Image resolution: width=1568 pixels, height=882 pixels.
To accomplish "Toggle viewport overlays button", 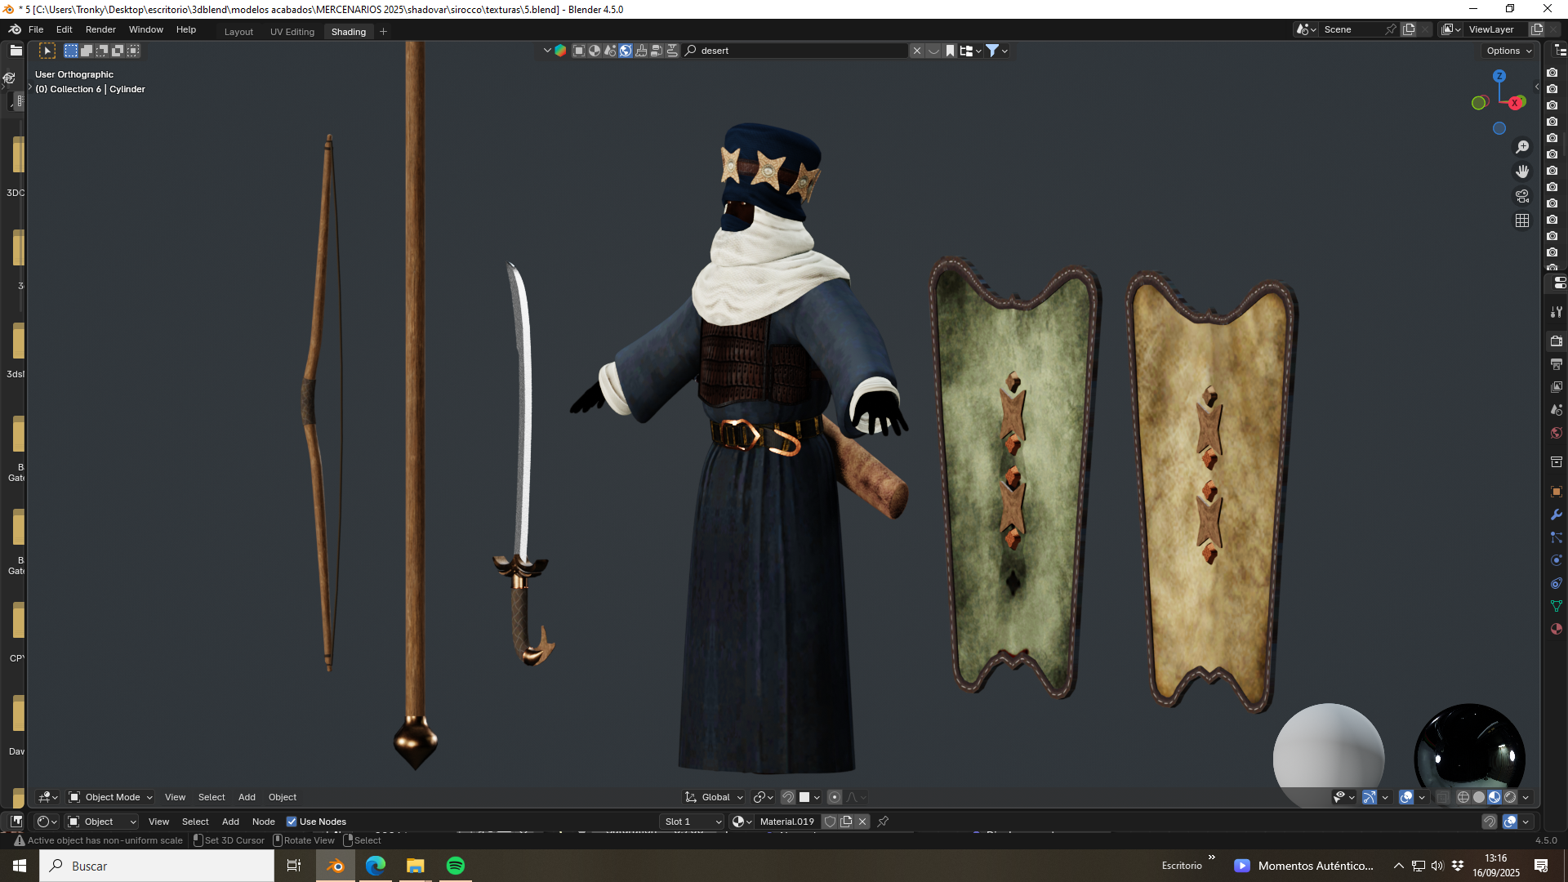I will point(1406,797).
